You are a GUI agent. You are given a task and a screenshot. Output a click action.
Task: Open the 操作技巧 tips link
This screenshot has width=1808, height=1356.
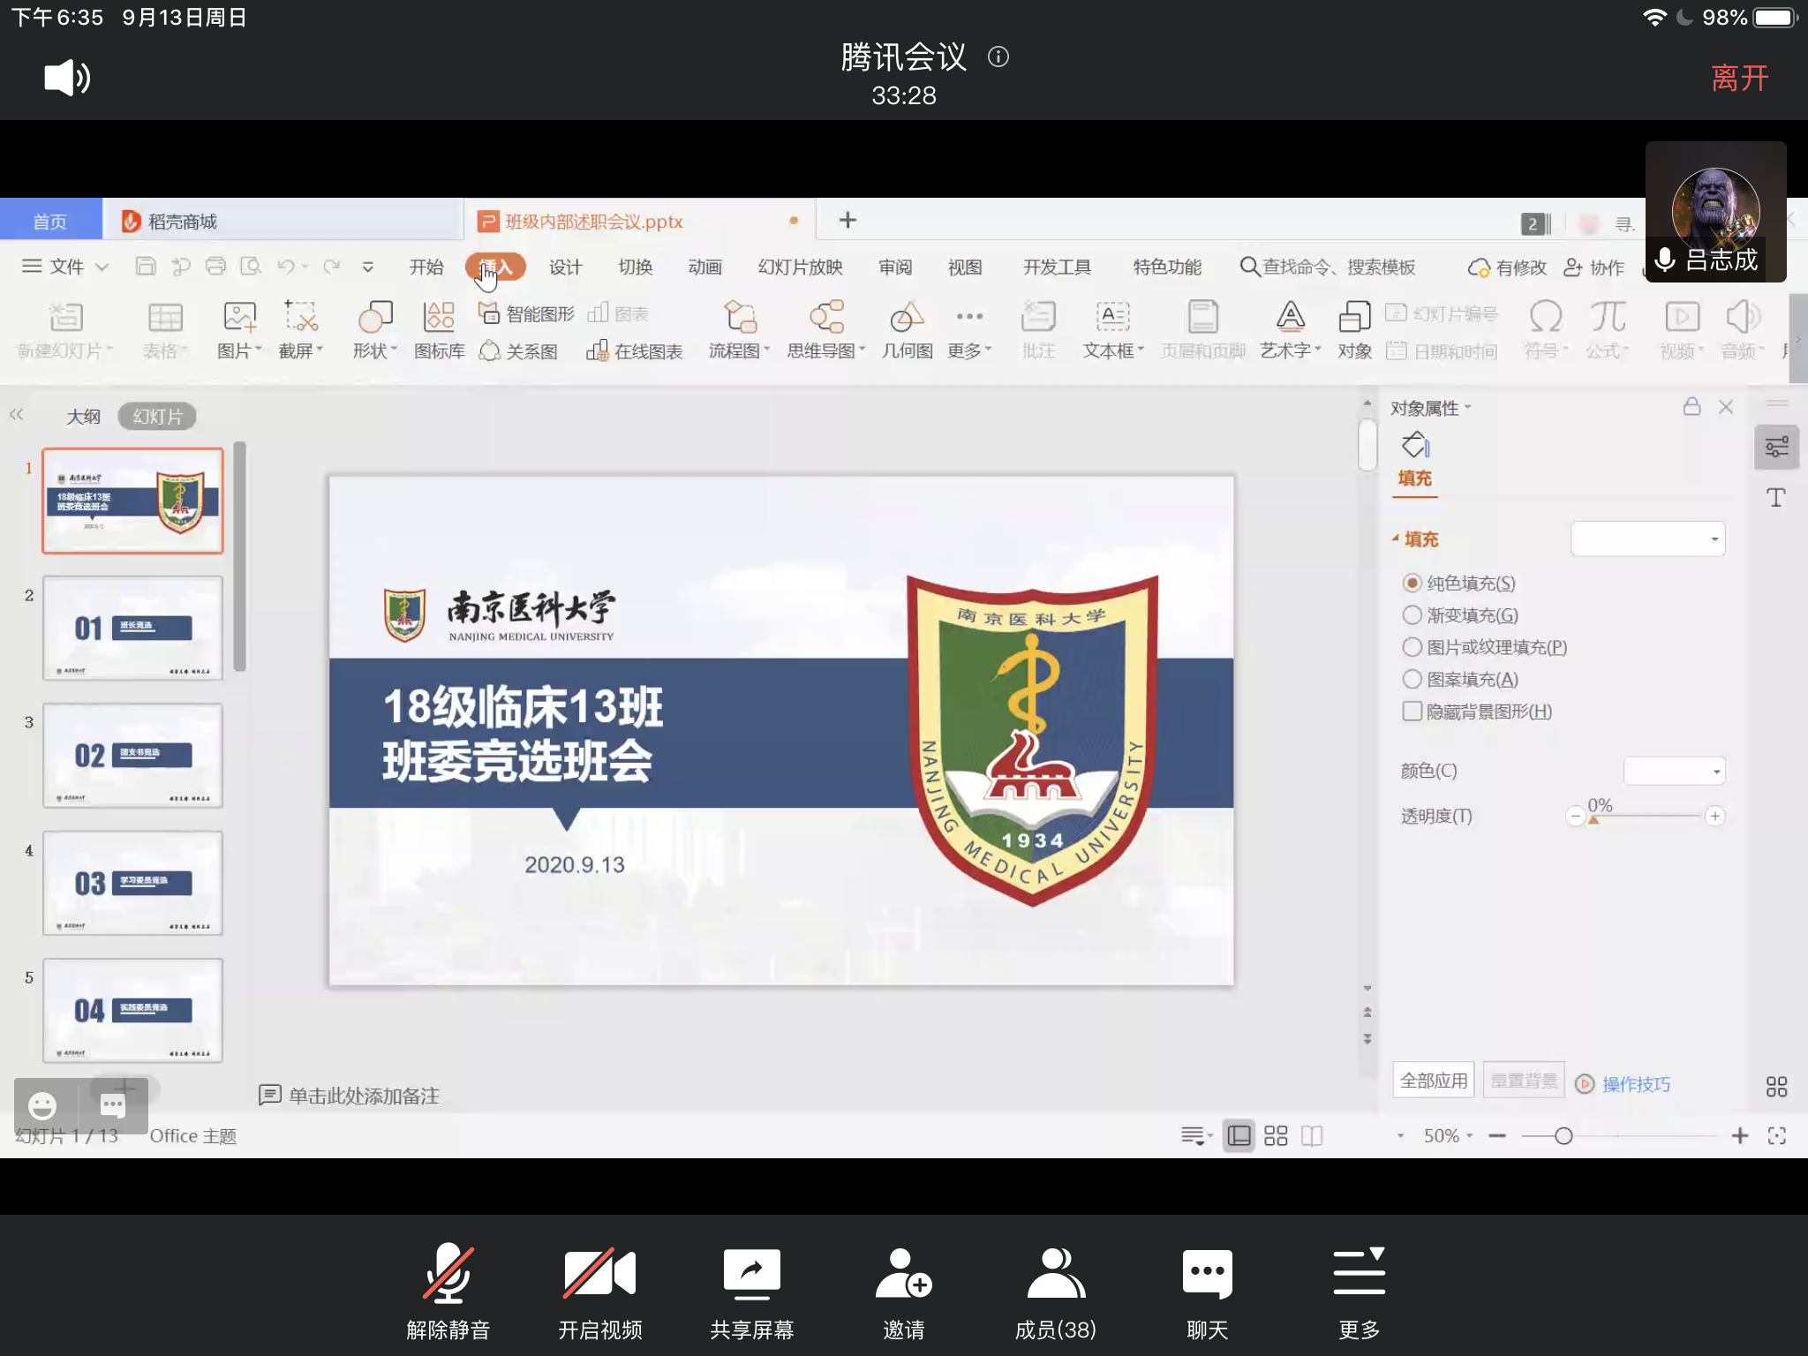tap(1635, 1083)
